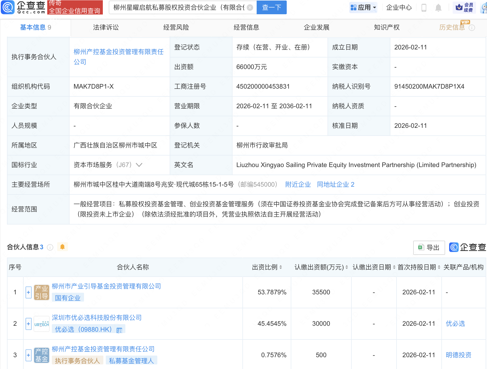Expand row 2 partner 深圳市优必选科技
Viewport: 487px width, 369px height.
(x=28, y=324)
